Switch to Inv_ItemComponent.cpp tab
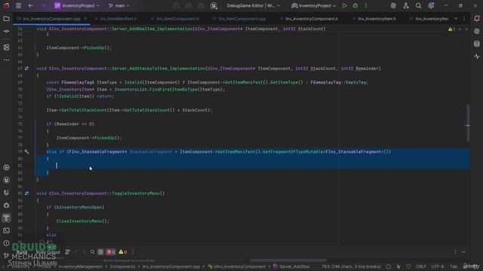This screenshot has height=271, width=483. pos(241,19)
